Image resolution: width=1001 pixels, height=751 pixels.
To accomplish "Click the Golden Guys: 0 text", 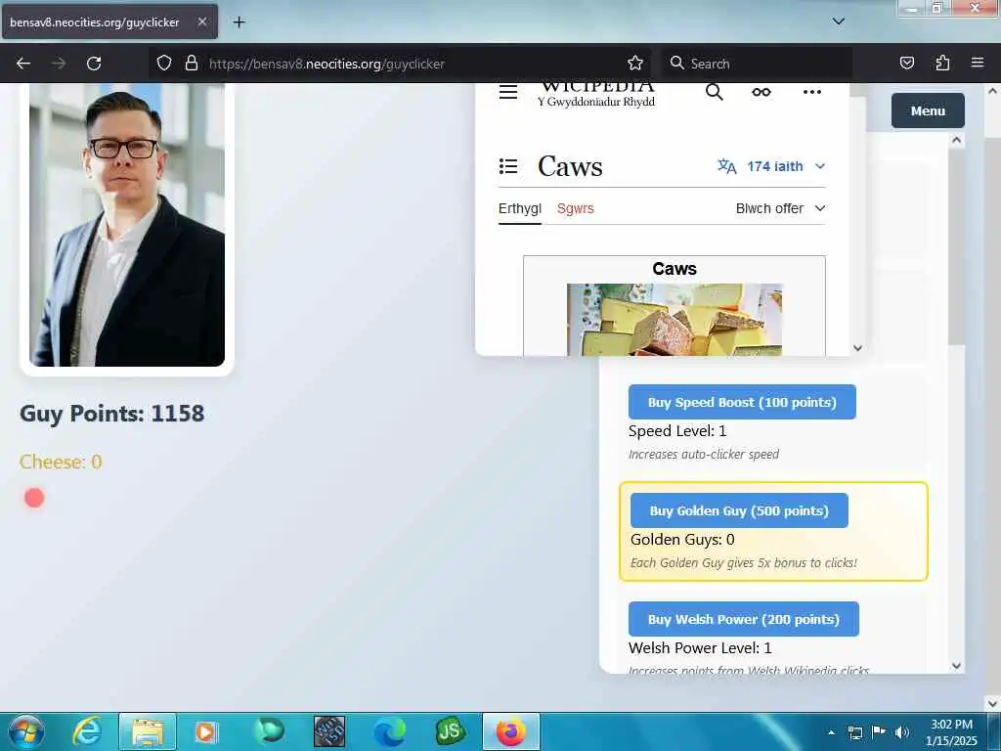I will click(682, 540).
